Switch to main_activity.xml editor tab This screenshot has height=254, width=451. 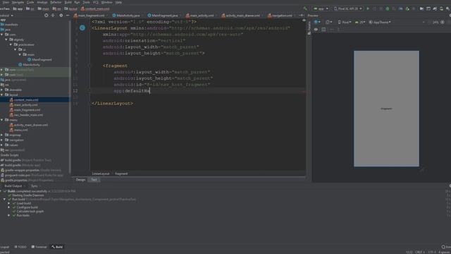pos(199,16)
